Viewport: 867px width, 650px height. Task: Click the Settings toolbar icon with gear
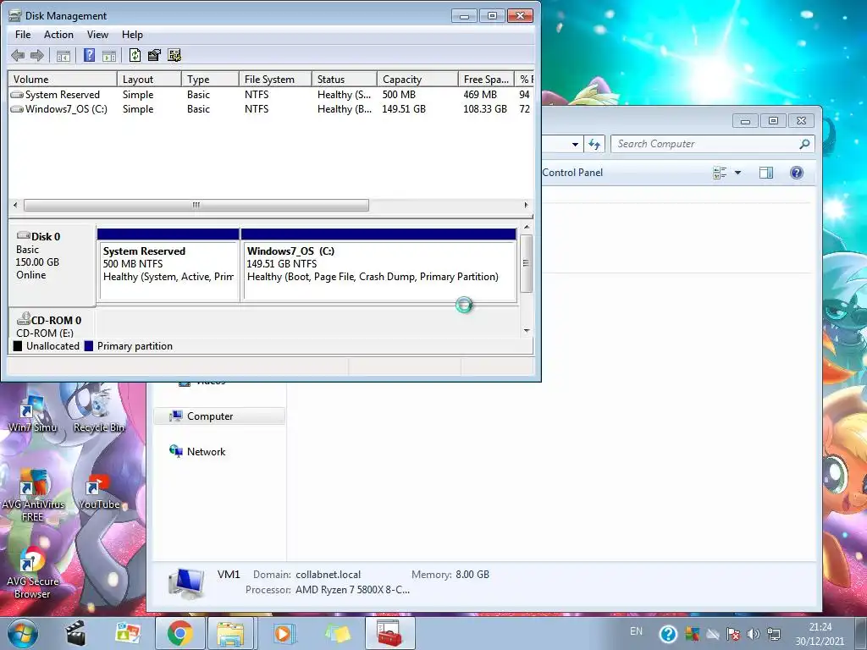coord(174,55)
